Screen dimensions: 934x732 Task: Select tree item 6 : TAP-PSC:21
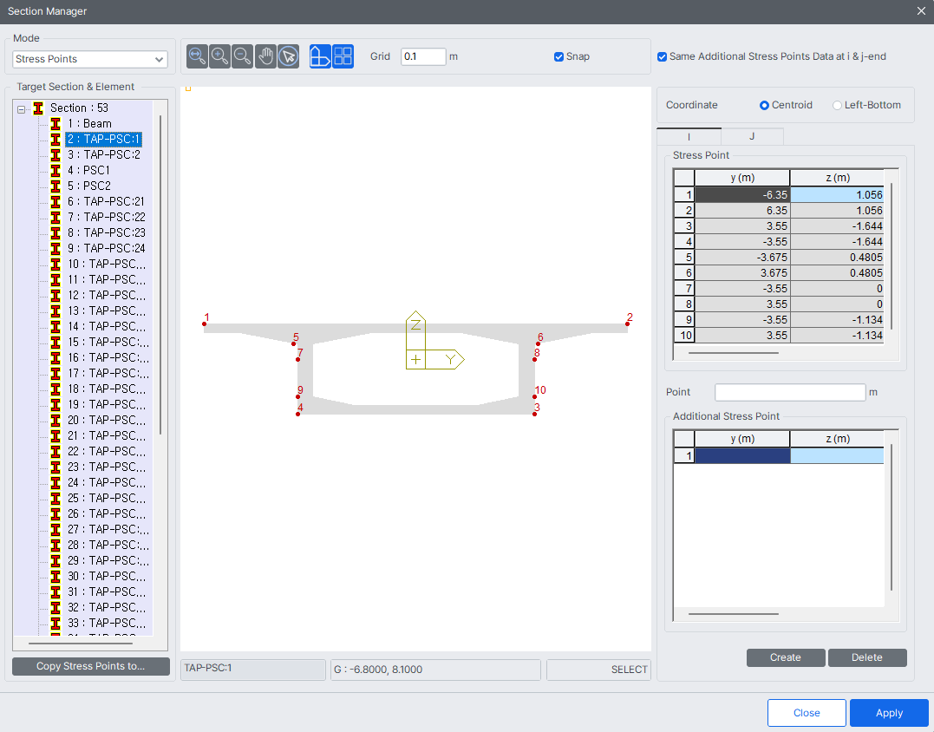point(106,201)
